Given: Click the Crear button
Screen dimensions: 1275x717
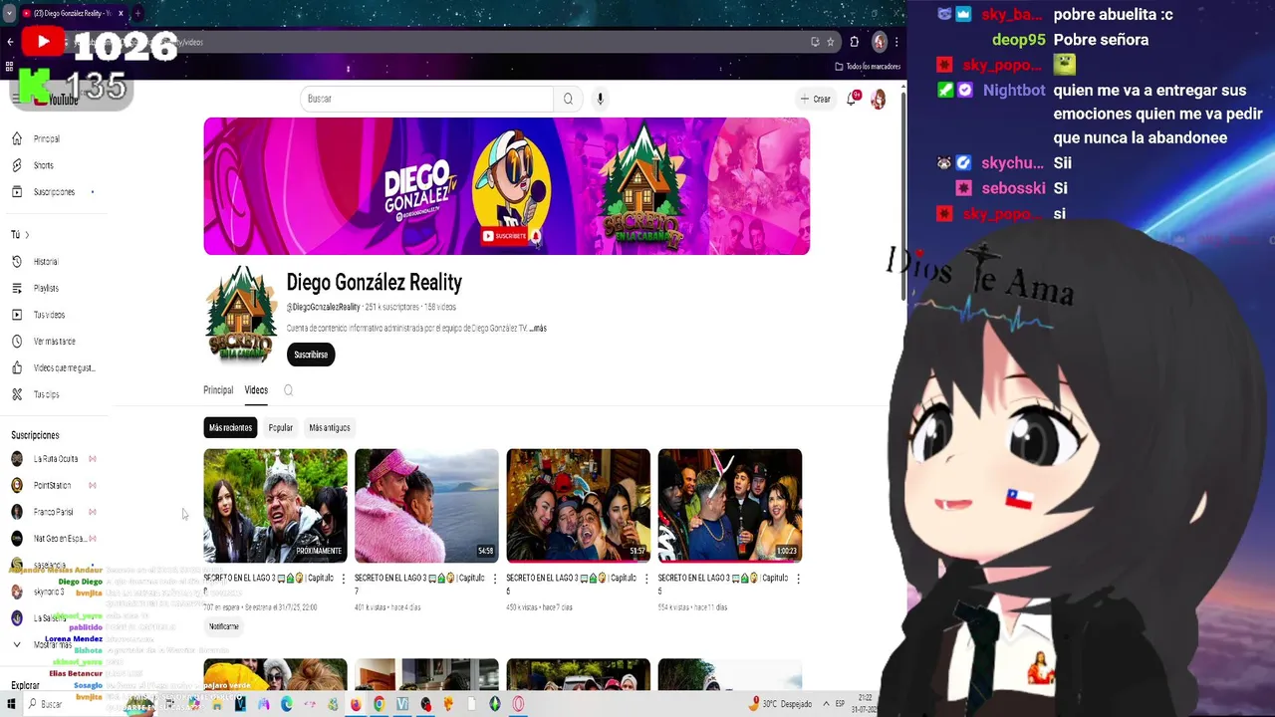Looking at the screenshot, I should click(815, 99).
